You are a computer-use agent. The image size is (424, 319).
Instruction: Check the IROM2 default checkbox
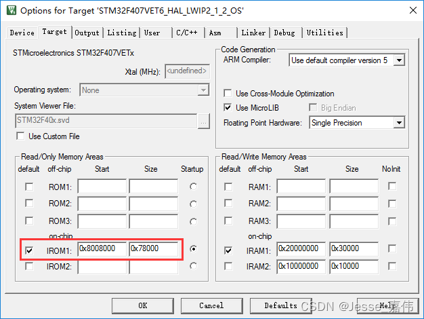(29, 266)
